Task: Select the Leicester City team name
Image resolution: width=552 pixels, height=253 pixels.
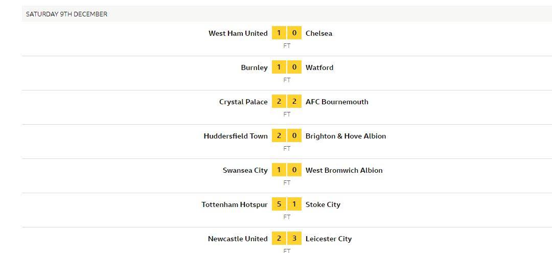Action: tap(329, 239)
